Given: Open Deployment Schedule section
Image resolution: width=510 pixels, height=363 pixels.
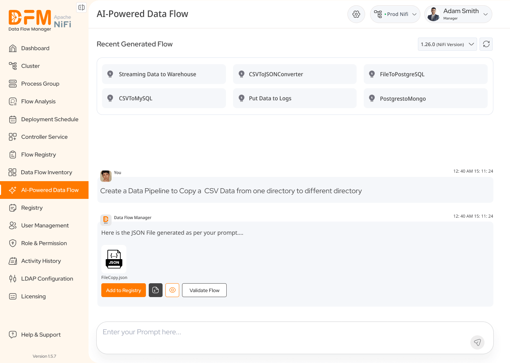Looking at the screenshot, I should coord(44,119).
